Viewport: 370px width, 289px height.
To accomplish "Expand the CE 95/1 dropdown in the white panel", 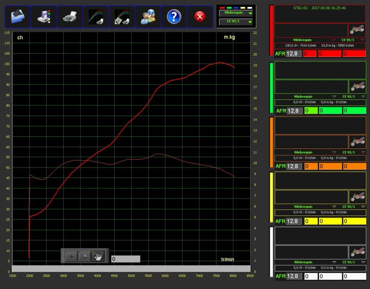I will pyautogui.click(x=363, y=262).
